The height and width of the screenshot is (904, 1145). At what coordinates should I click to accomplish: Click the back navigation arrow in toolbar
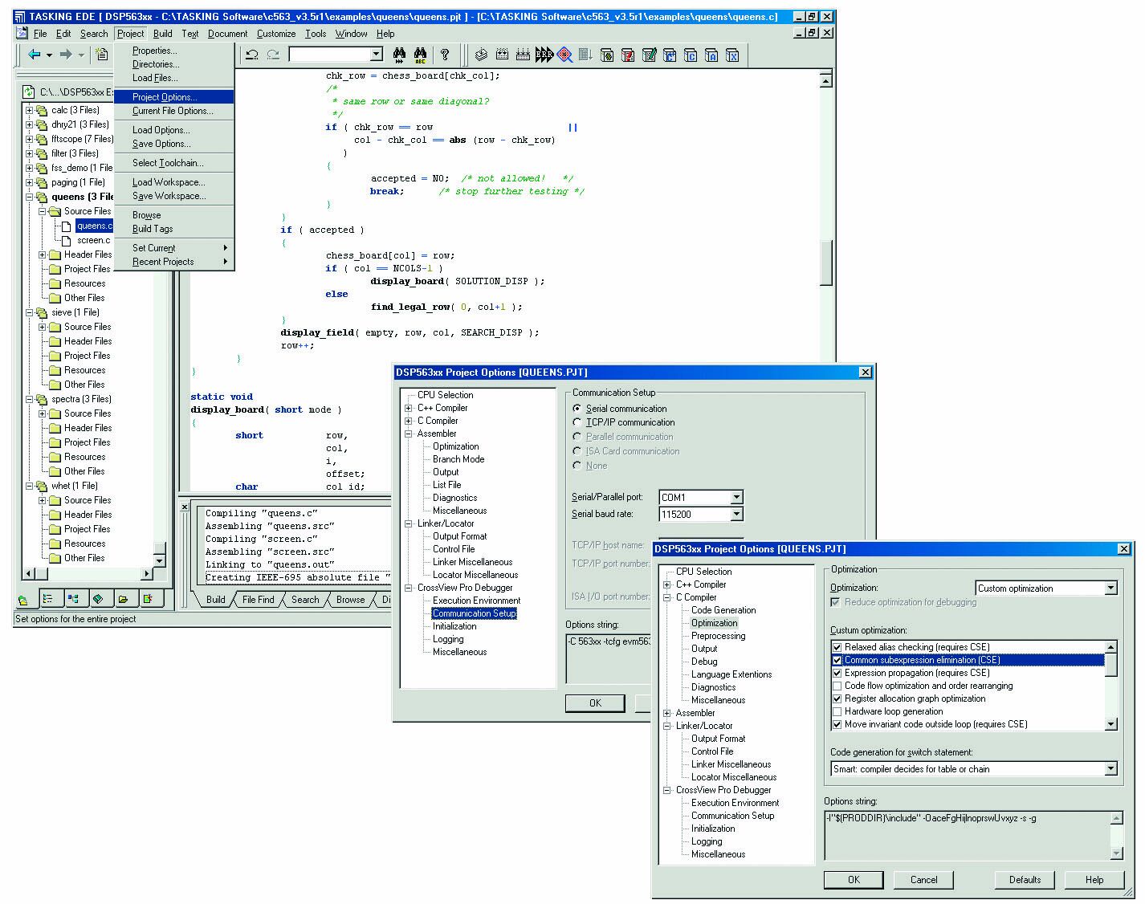click(34, 55)
